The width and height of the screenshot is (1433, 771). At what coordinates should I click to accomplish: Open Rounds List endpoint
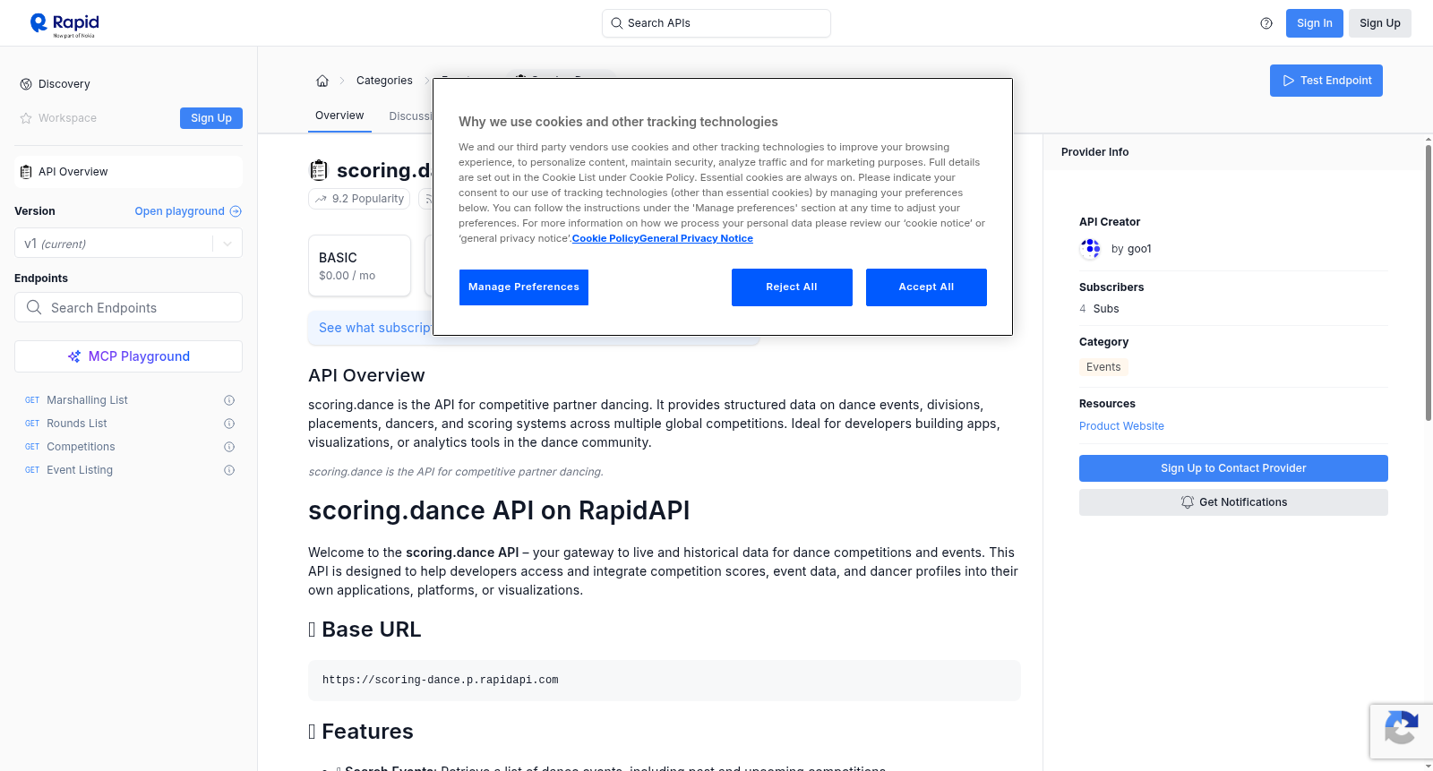[77, 424]
